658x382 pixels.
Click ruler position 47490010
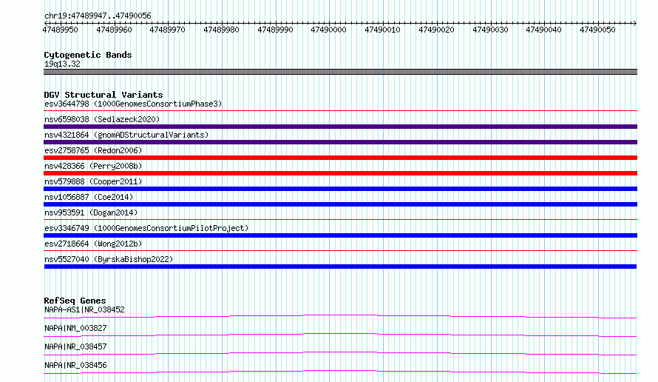(x=382, y=30)
